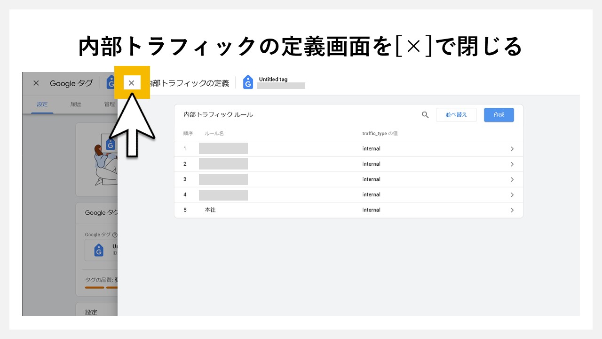This screenshot has width=602, height=339.
Task: Click the blue 作成 button
Action: click(499, 114)
